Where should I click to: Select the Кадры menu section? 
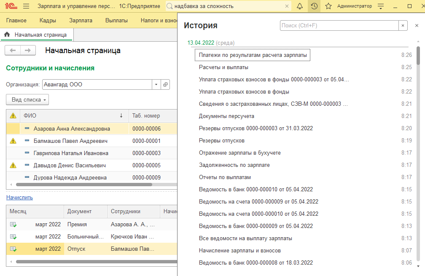point(48,20)
